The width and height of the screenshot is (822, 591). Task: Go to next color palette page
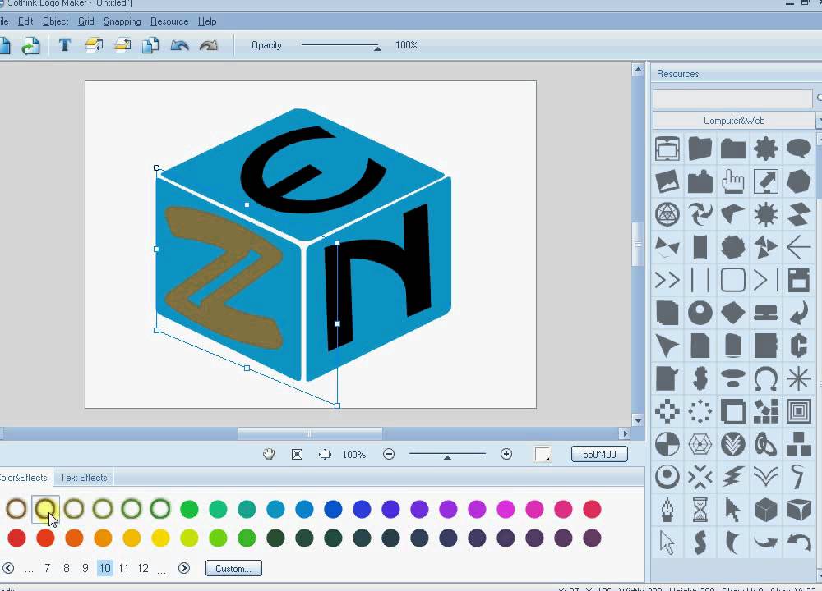(x=184, y=569)
